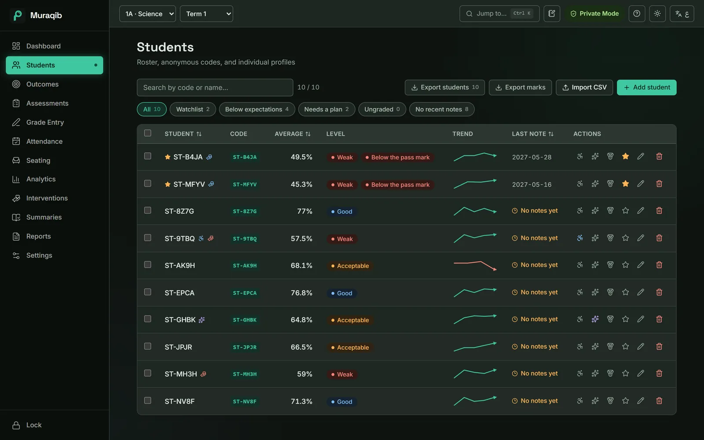
Task: Toggle the select-all checkbox in table header
Action: (x=148, y=133)
